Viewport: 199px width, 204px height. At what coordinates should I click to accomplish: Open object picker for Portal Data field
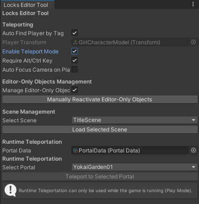pos(194,150)
